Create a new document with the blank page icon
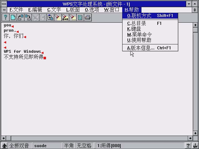 (x=13, y=17)
